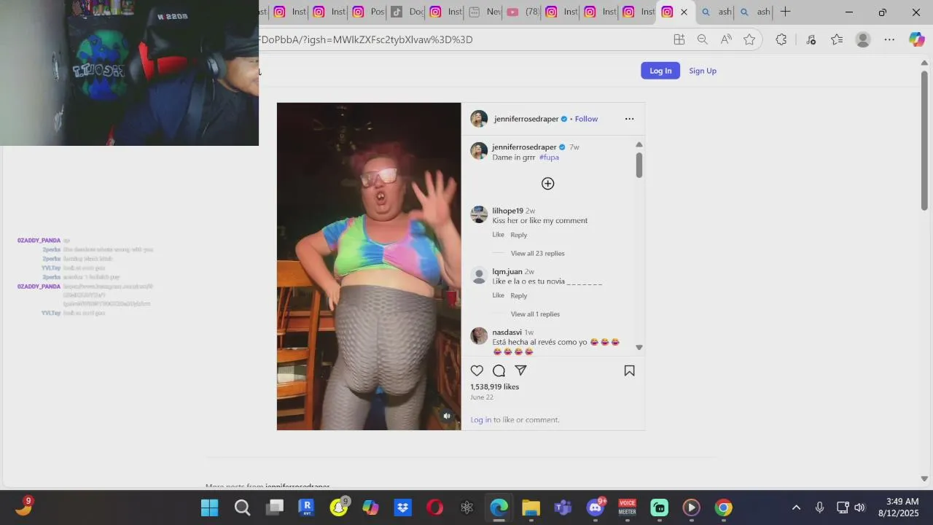Image resolution: width=933 pixels, height=525 pixels.
Task: Open the post's more options ellipsis
Action: tap(629, 119)
